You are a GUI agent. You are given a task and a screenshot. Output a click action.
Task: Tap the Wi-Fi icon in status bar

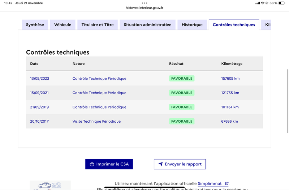point(263,3)
